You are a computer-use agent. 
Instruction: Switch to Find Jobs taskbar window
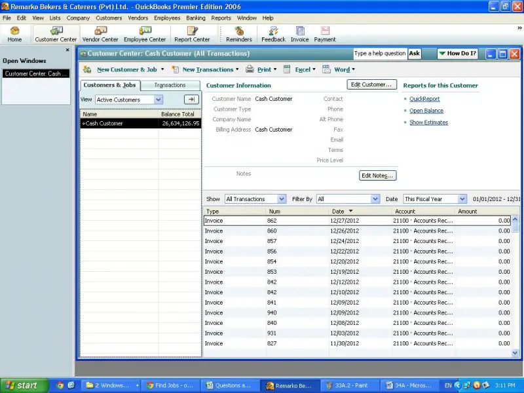click(170, 385)
